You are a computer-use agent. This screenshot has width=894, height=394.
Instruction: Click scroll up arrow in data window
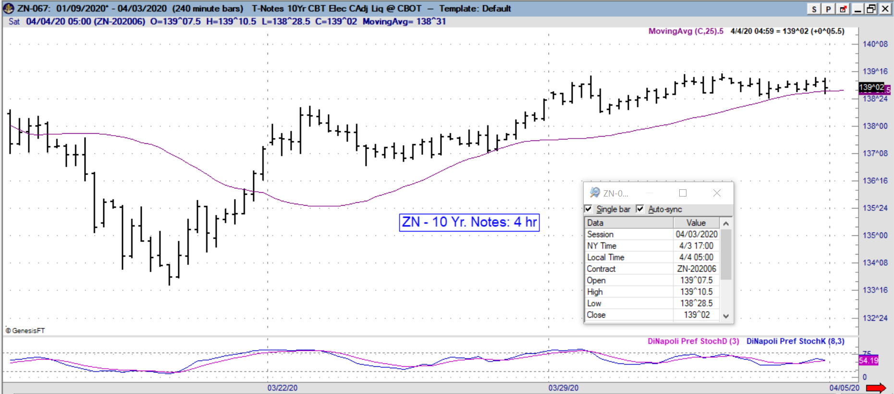pos(726,223)
